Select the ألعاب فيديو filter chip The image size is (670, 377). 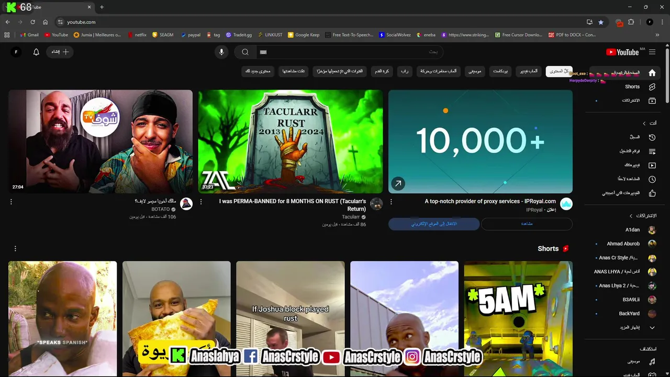pos(529,71)
